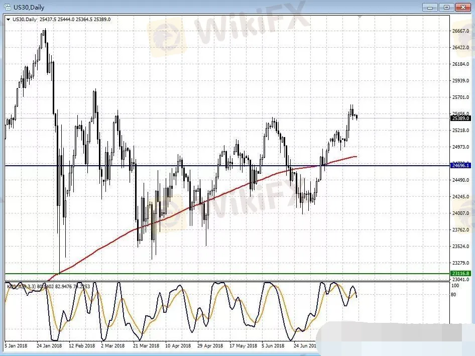This screenshot has height=356, width=475.
Task: Click the 21 Mar 2018 date label
Action: click(x=146, y=345)
